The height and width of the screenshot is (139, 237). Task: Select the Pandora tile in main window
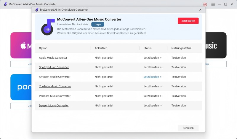[x=21, y=87]
